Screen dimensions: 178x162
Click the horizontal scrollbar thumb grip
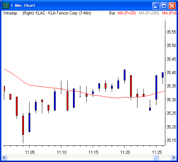coord(156,157)
